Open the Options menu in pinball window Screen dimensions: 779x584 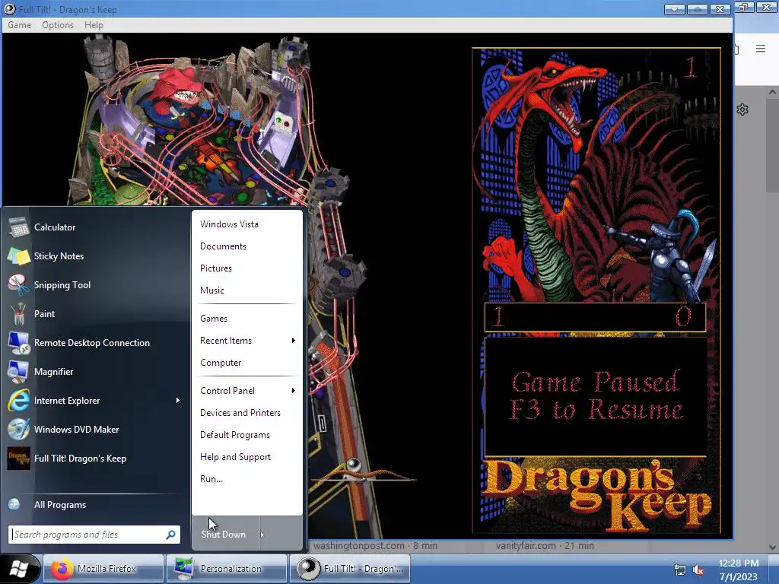point(58,25)
